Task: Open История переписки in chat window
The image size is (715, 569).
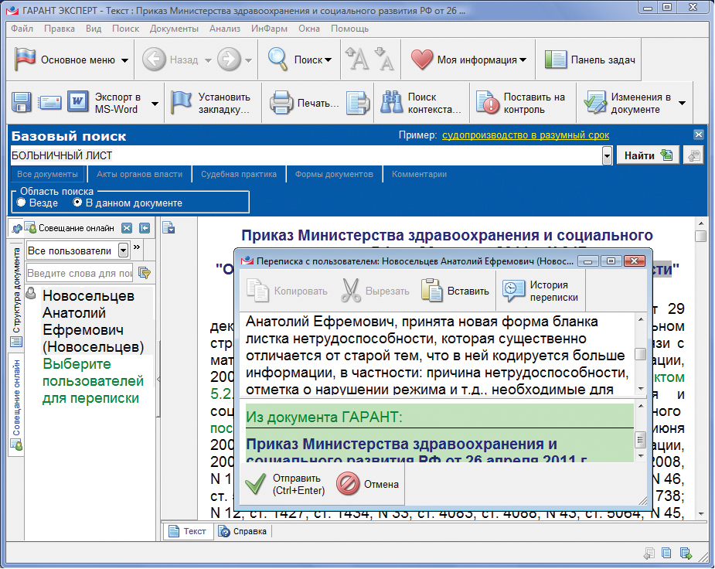Action: point(541,291)
